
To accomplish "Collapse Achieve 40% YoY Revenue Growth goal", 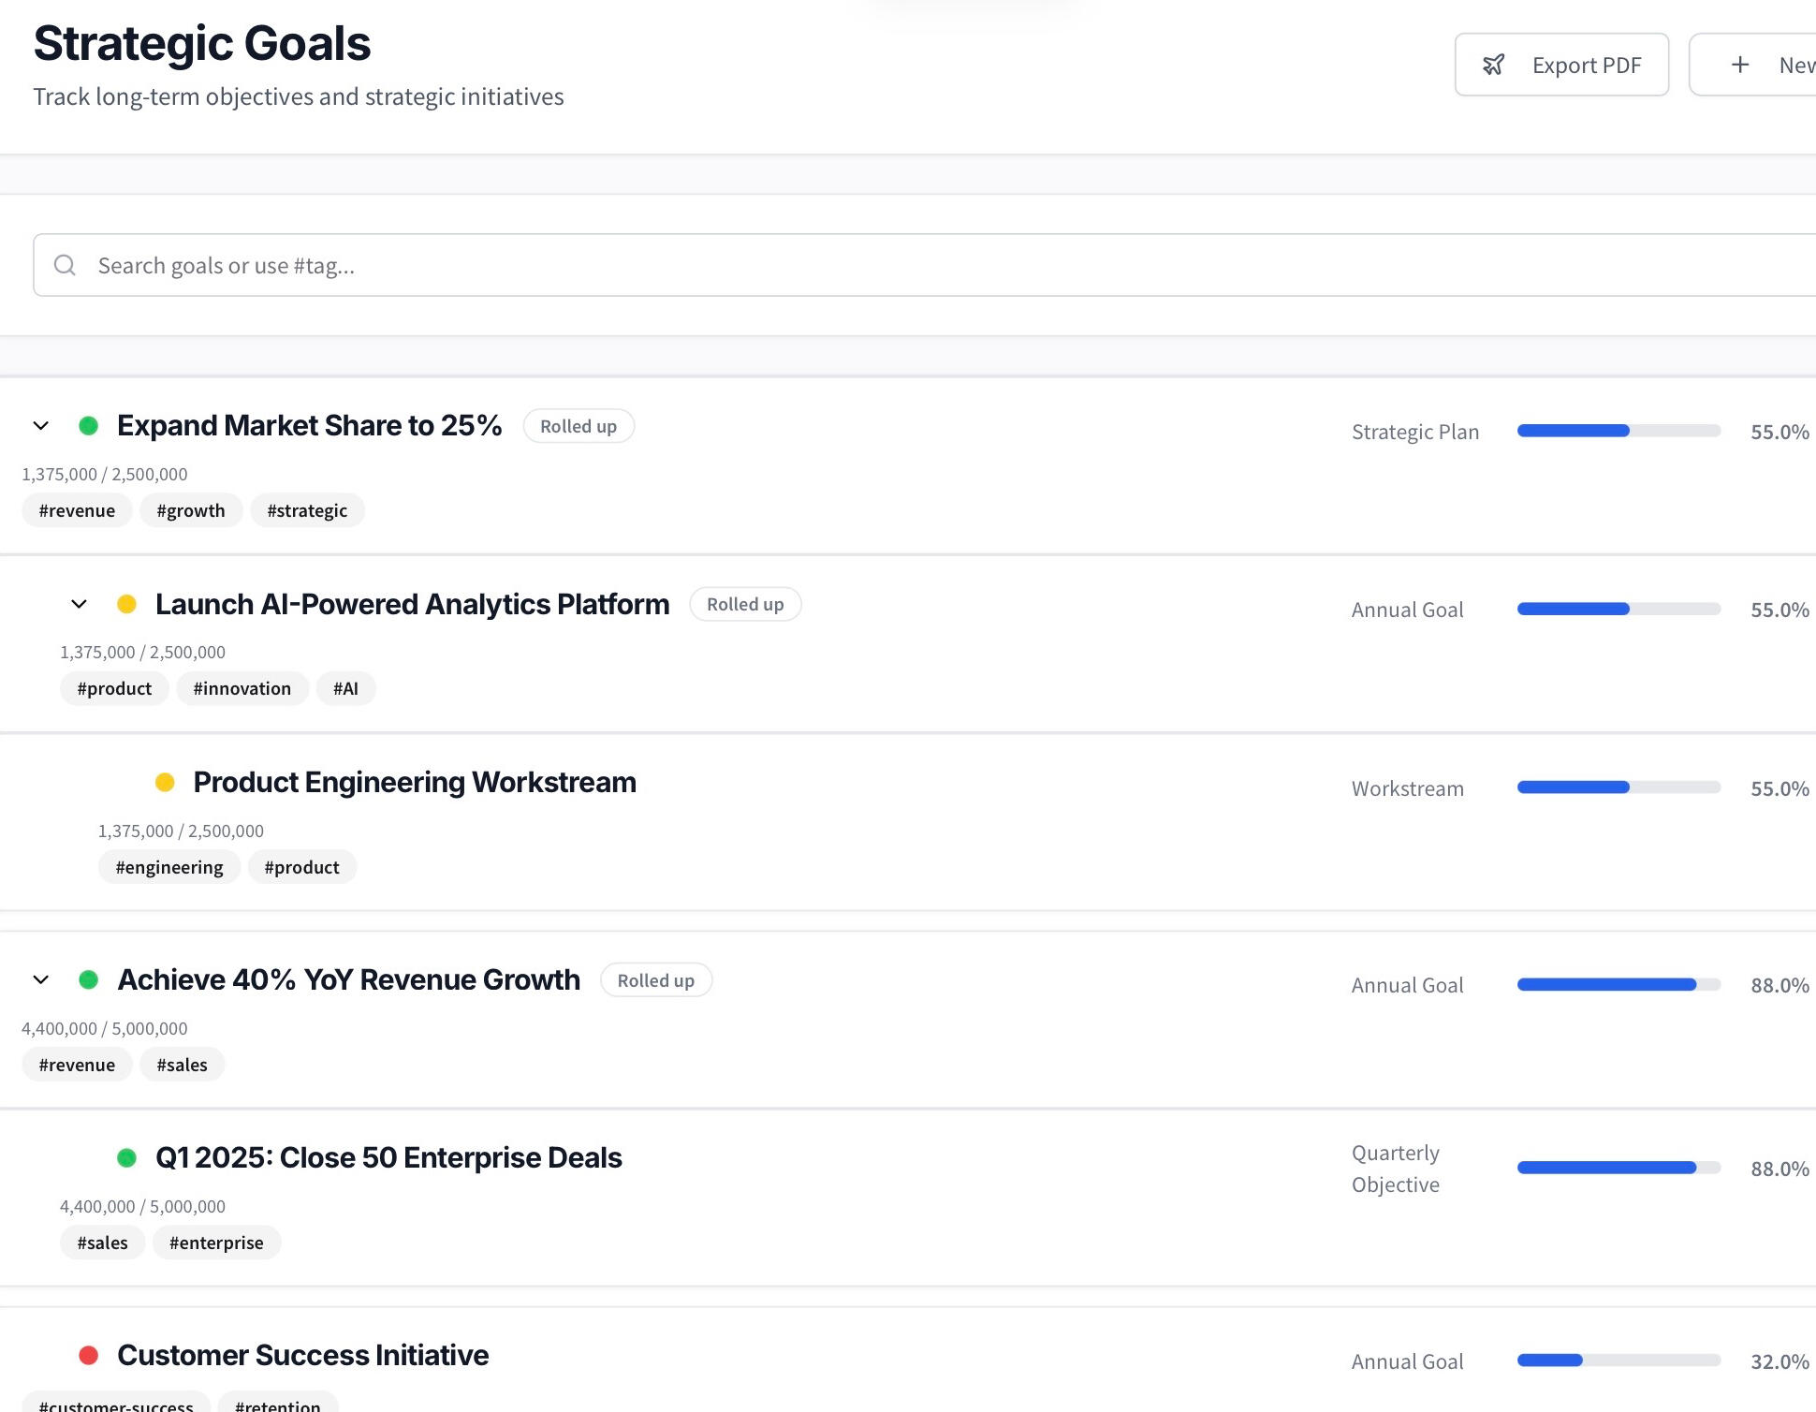I will coord(41,979).
